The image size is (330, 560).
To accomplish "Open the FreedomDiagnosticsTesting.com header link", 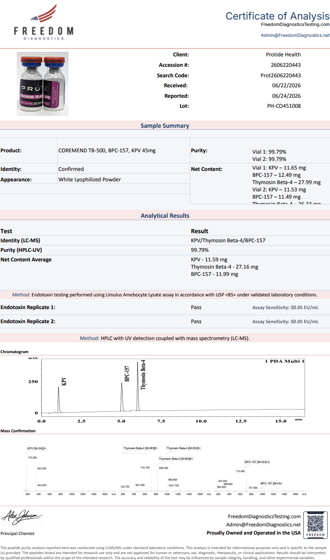I will [x=295, y=24].
